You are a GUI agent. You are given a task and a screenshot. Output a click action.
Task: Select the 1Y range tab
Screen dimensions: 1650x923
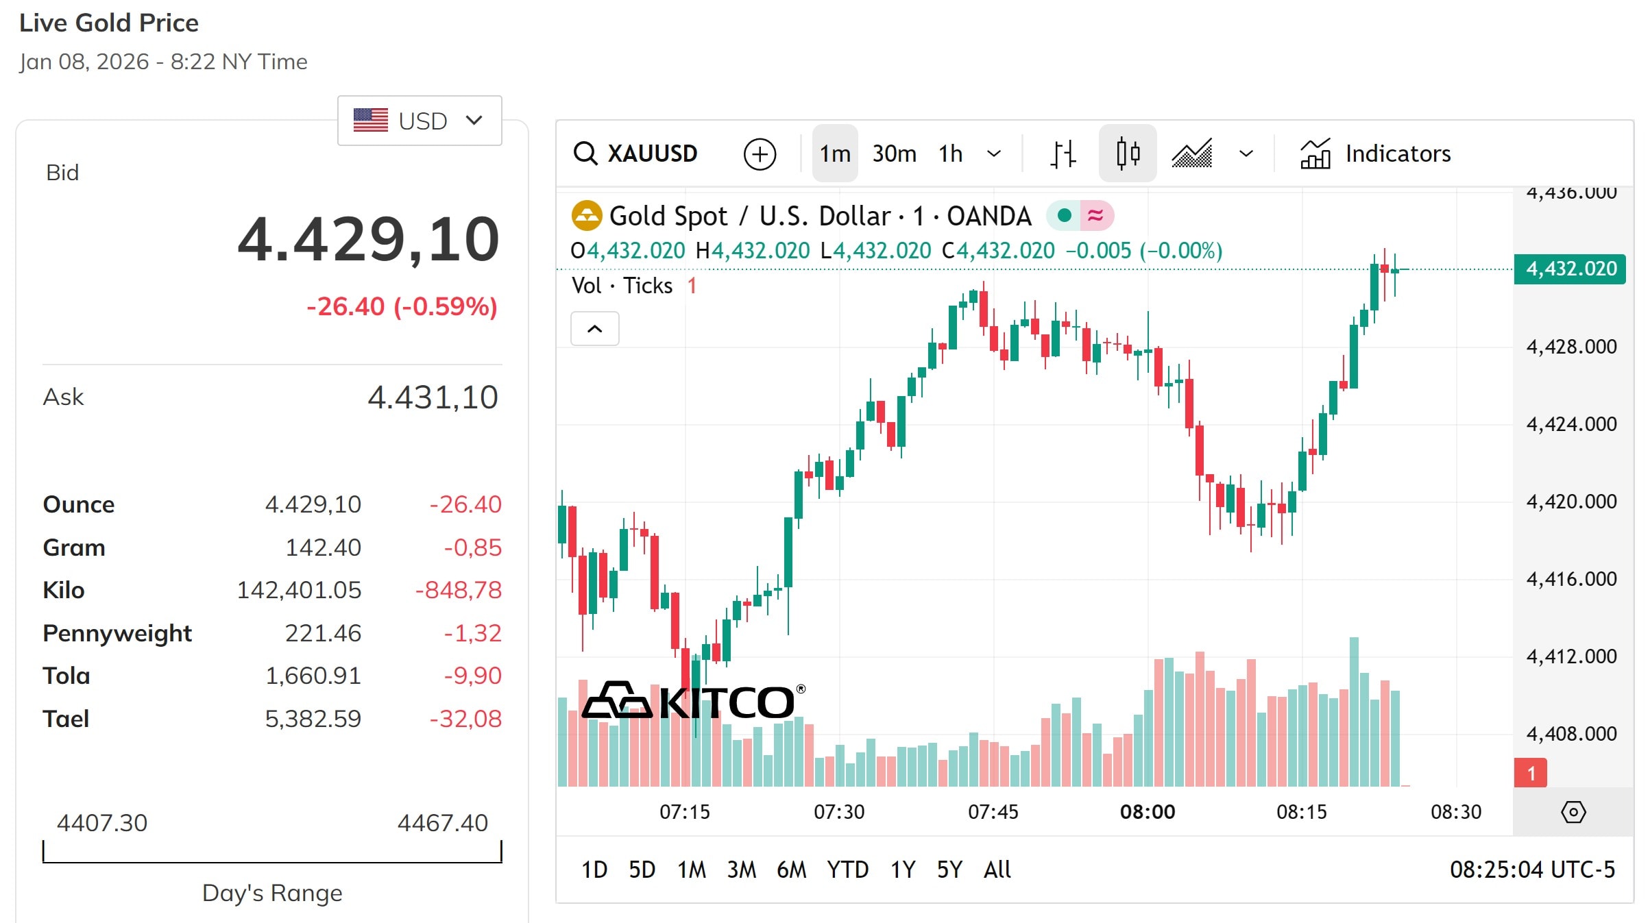[x=902, y=869]
